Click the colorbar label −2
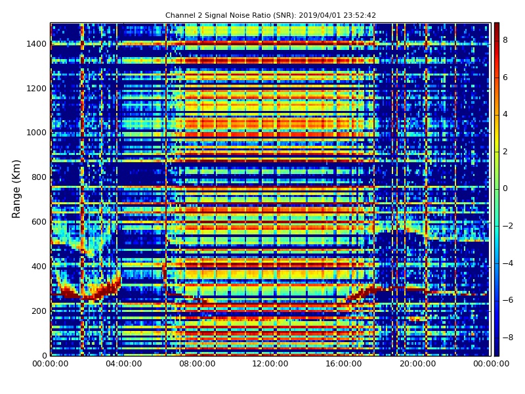 tap(507, 226)
